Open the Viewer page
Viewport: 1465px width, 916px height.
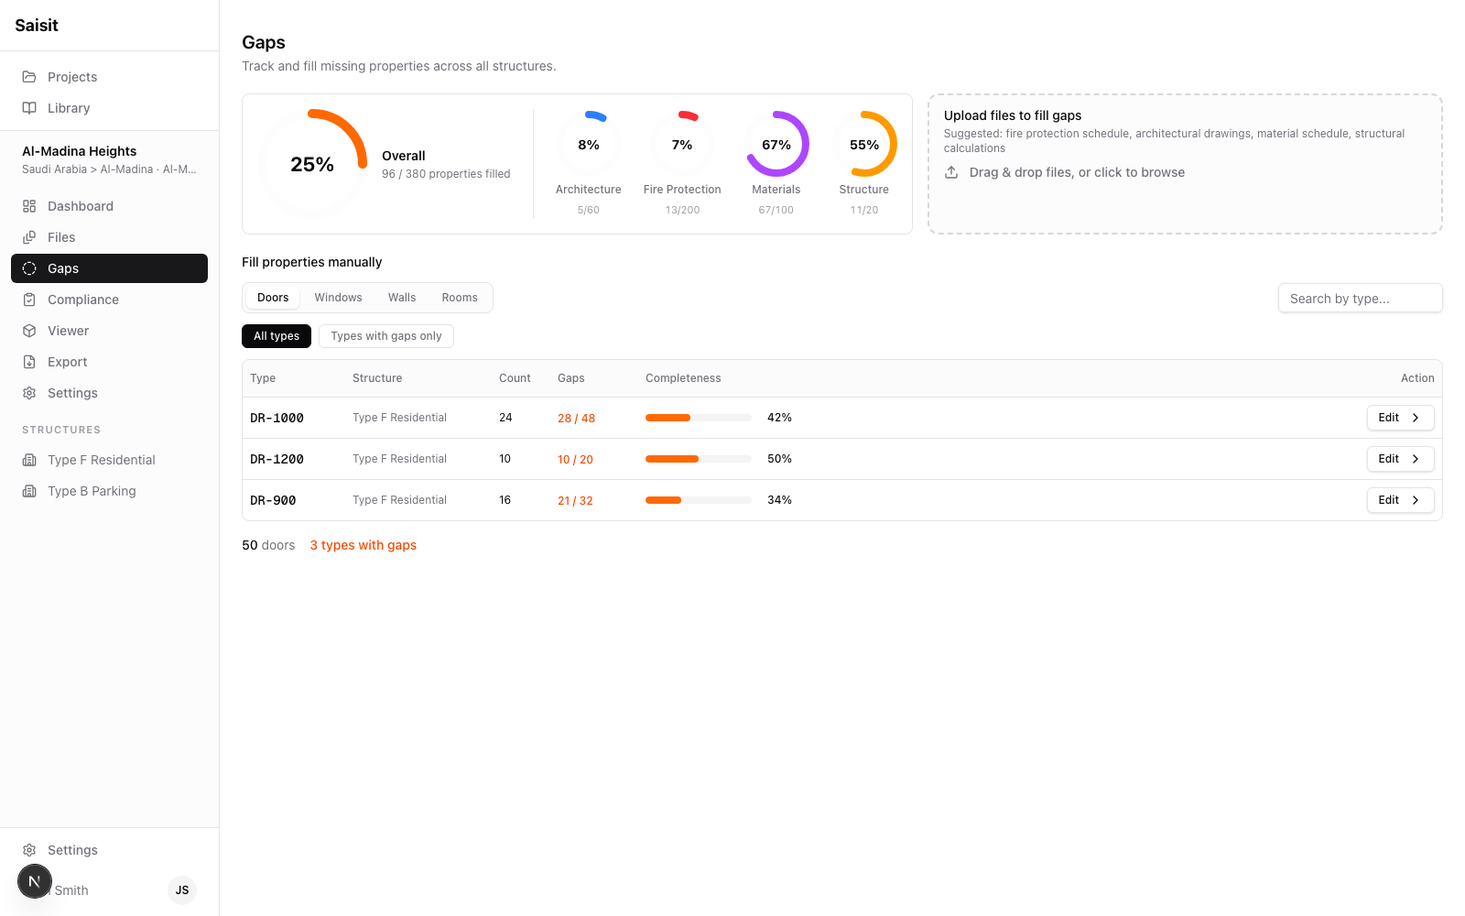[x=109, y=331]
